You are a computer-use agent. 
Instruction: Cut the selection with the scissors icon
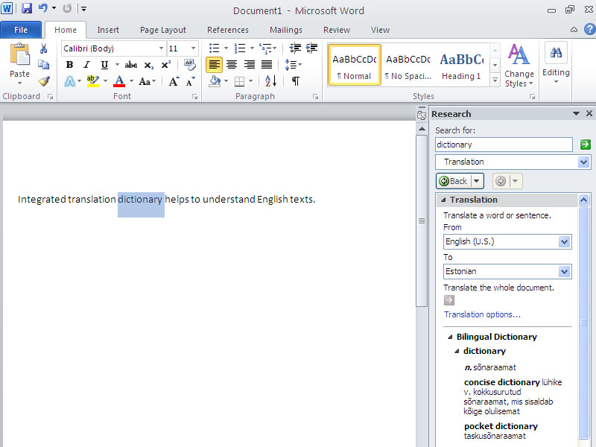tap(44, 48)
